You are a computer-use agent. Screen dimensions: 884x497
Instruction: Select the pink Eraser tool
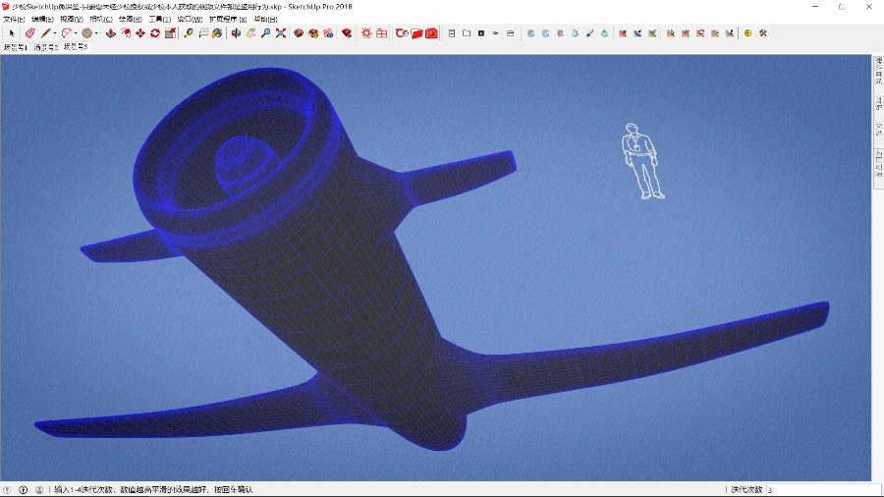[x=30, y=33]
